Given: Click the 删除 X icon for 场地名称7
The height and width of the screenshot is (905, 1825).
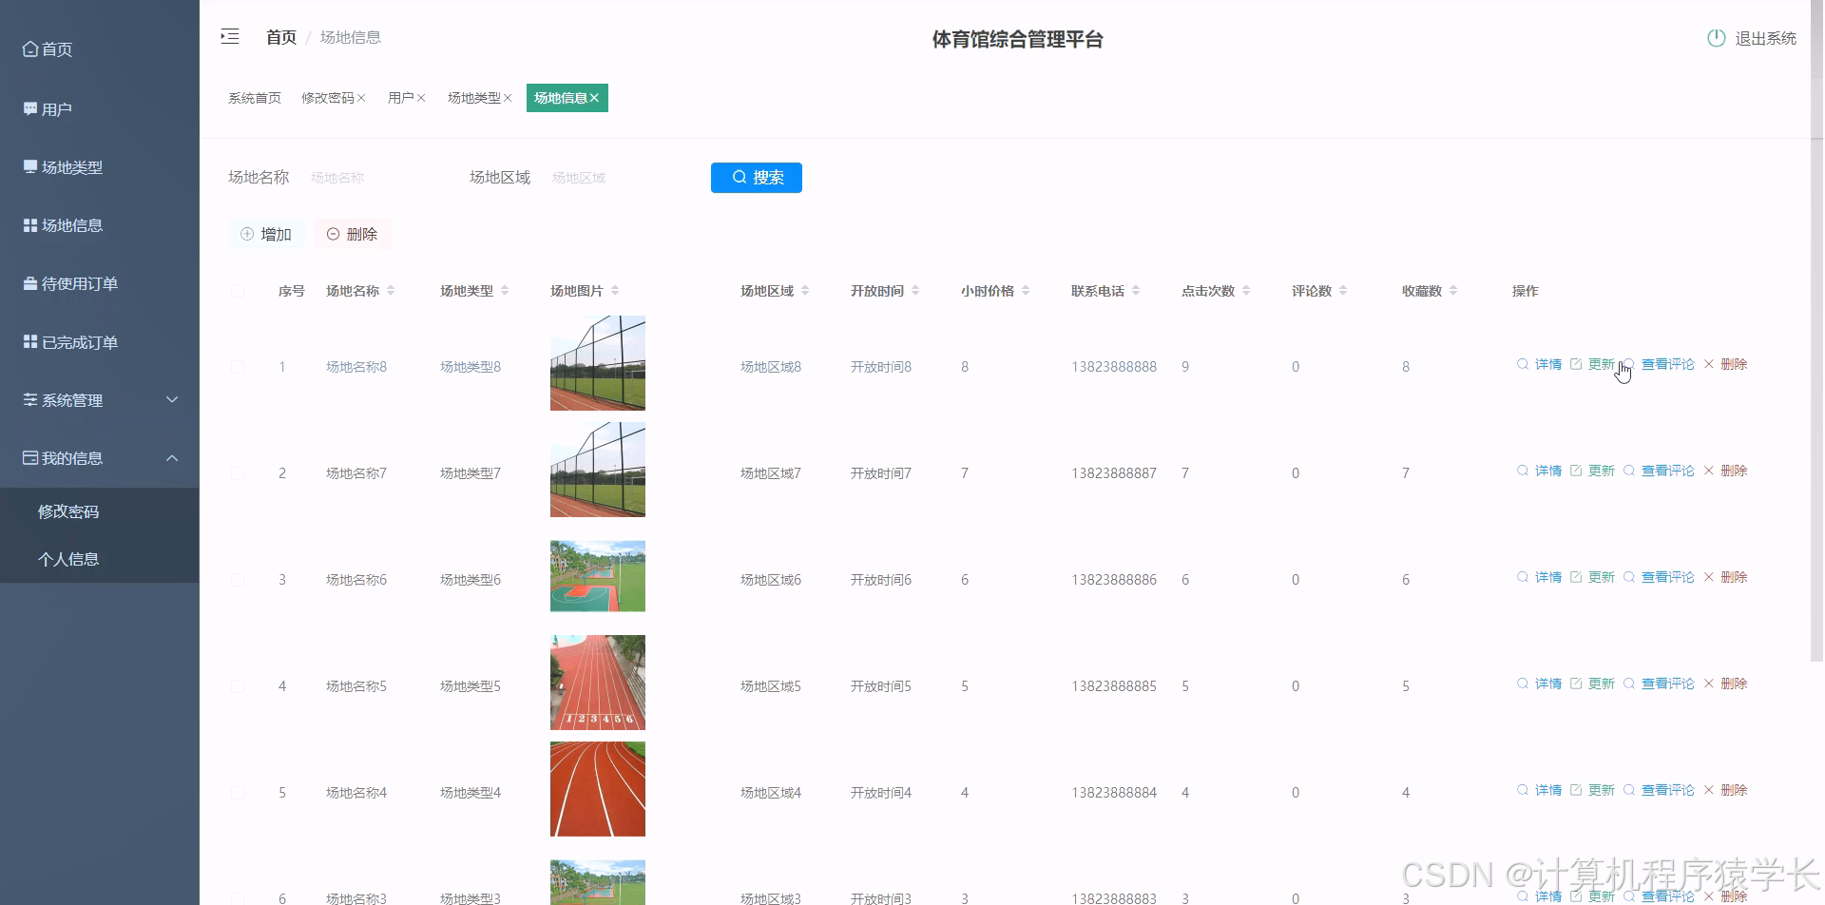Looking at the screenshot, I should [1708, 471].
